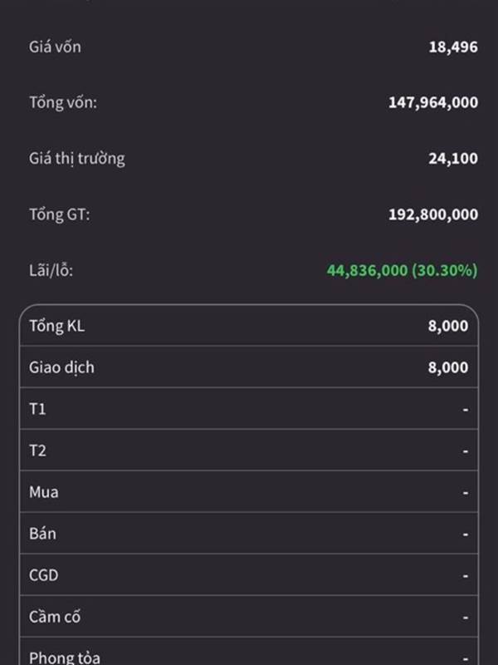
Task: Select the CGD row
Action: click(x=249, y=574)
